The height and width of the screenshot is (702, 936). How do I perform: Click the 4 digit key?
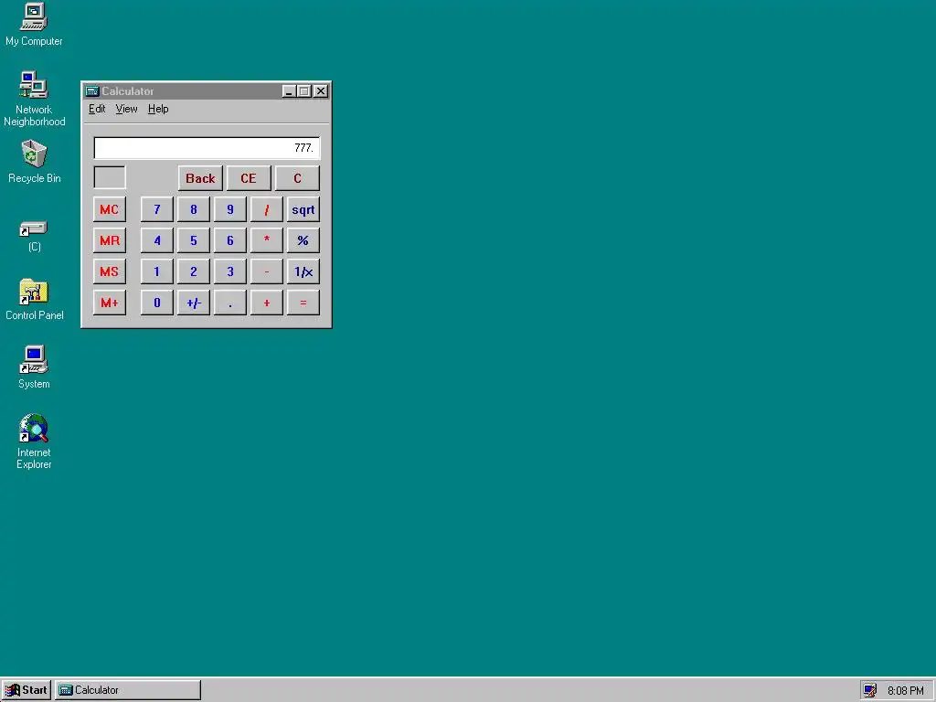click(x=157, y=240)
